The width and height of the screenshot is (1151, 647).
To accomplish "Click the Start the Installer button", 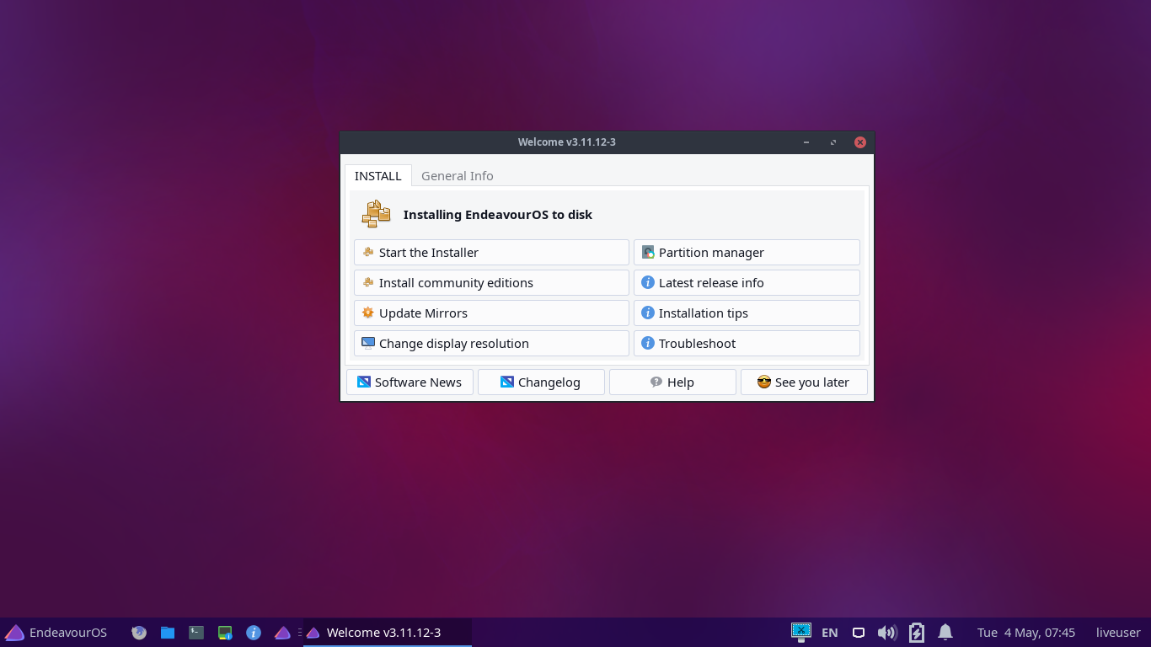I will (x=491, y=252).
